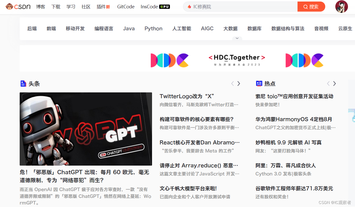
Task: Click subtitle 网友：“这要打脸海马体！”
Action: pos(283,151)
